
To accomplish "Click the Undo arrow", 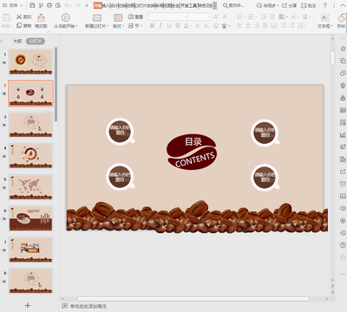I will (67, 5).
